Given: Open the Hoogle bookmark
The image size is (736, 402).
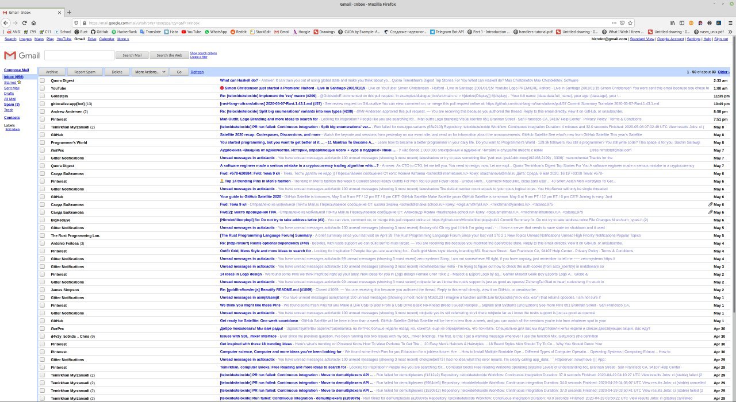Looking at the screenshot, I should (302, 32).
